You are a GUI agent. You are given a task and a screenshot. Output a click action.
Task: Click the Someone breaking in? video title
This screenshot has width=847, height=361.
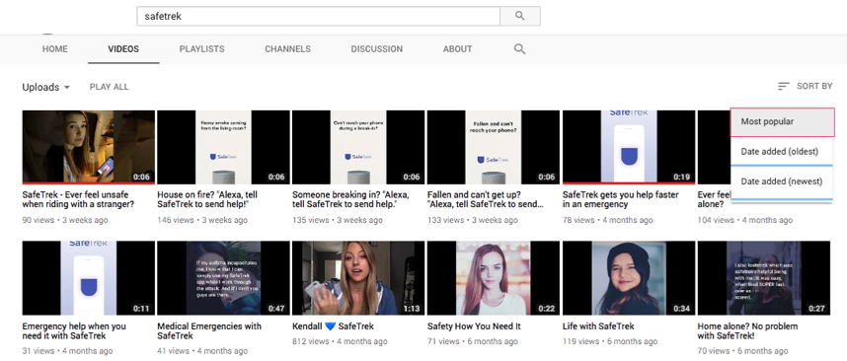tap(350, 199)
